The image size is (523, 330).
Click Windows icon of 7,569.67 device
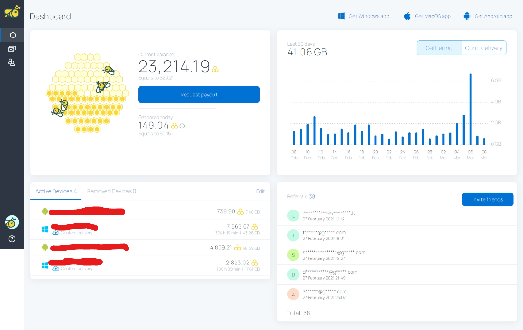(x=45, y=229)
